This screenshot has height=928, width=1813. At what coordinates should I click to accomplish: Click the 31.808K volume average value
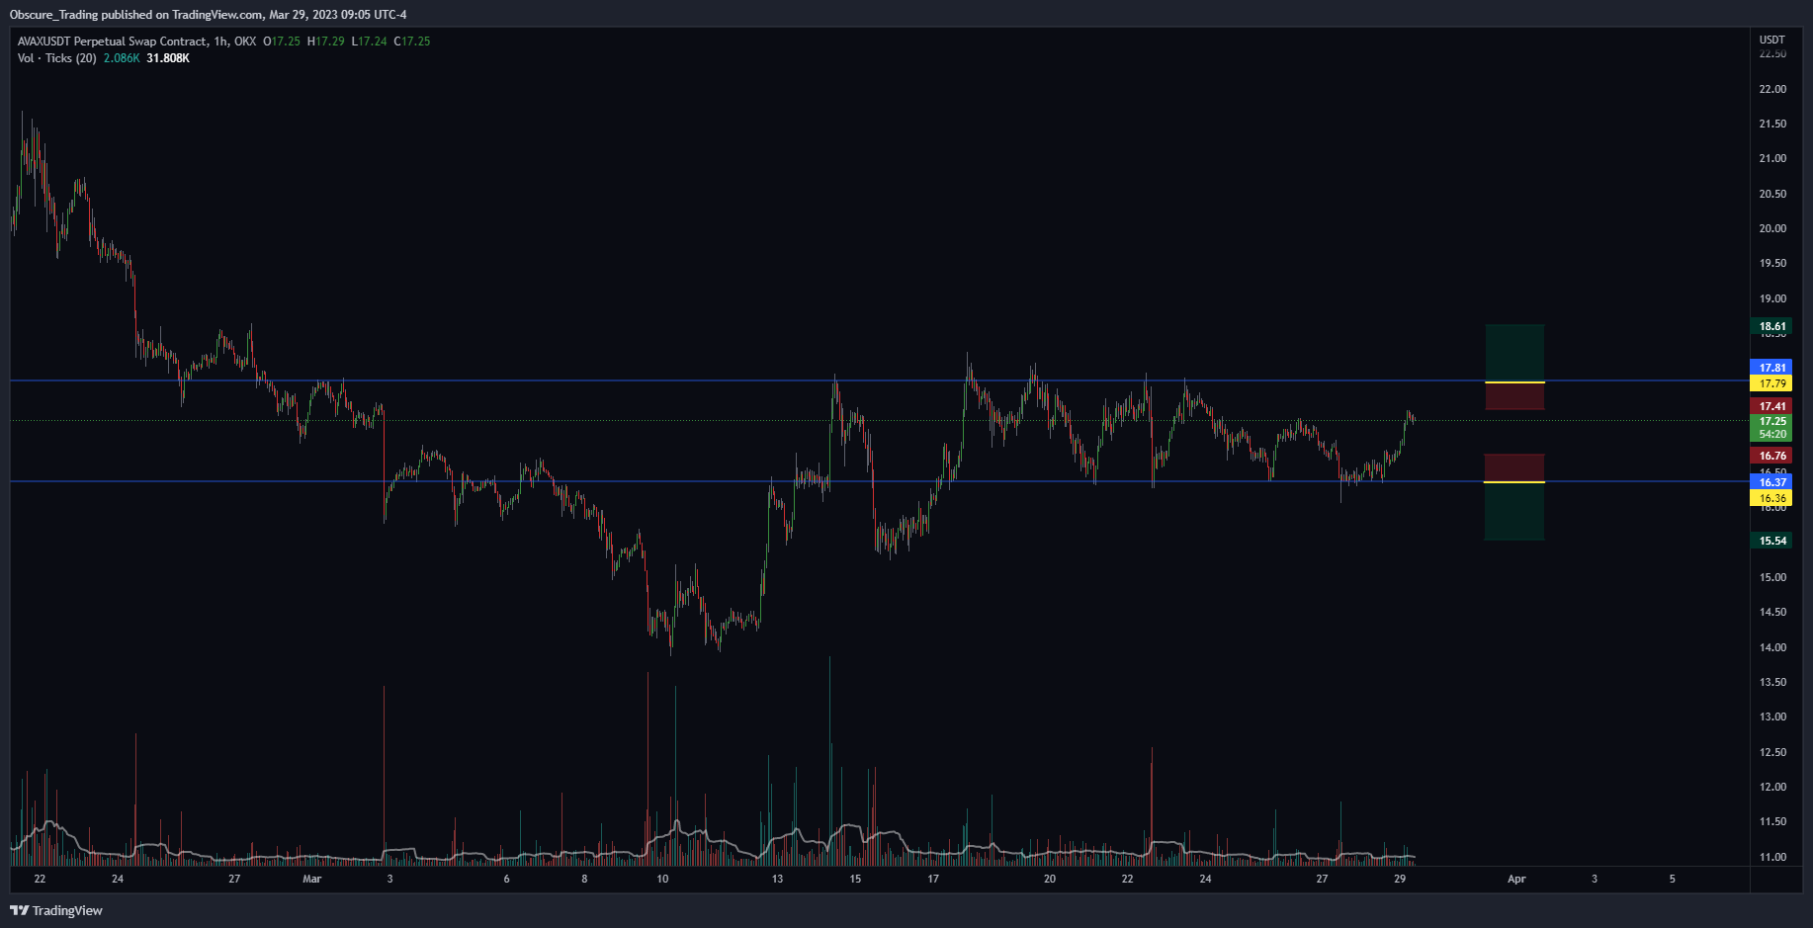(x=168, y=58)
